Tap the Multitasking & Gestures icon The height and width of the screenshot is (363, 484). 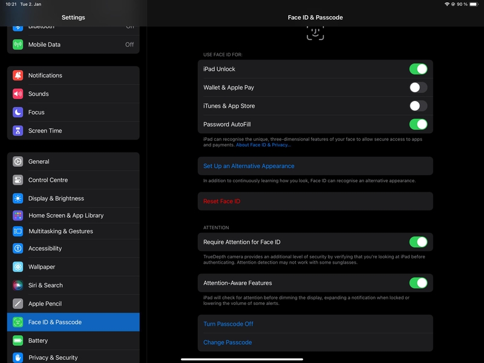(18, 231)
